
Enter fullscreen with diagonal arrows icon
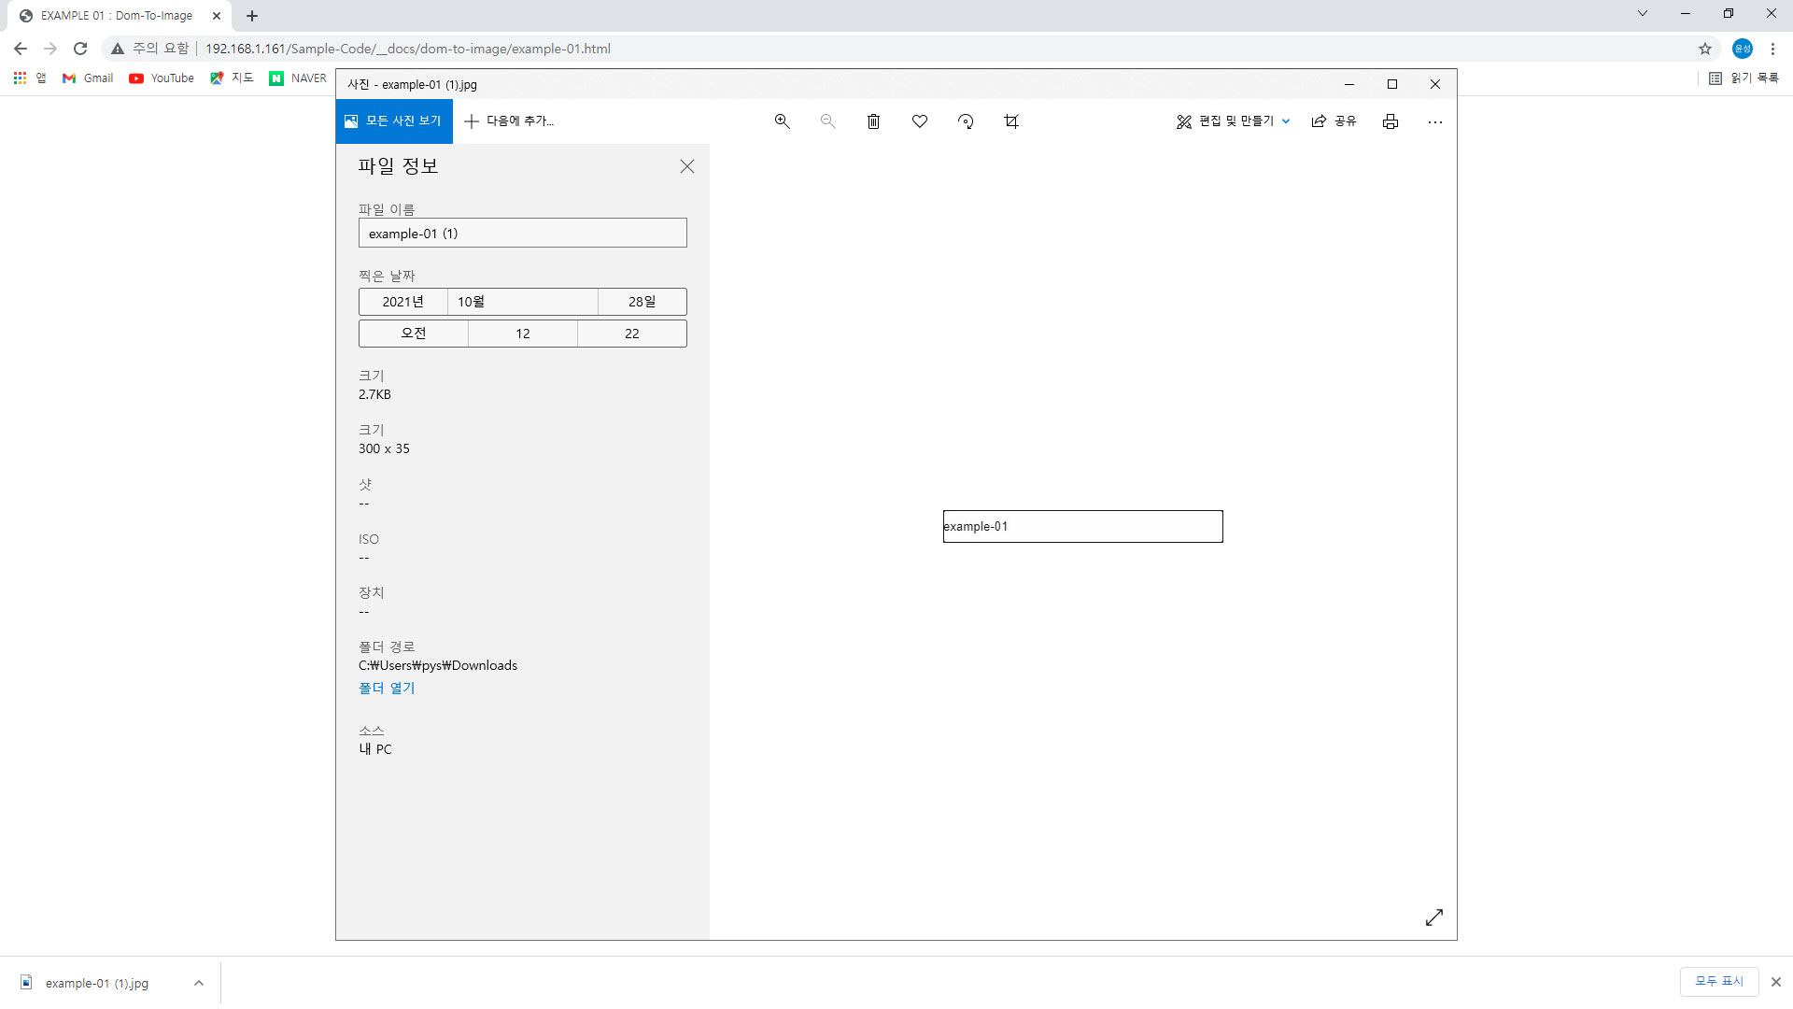(x=1434, y=917)
